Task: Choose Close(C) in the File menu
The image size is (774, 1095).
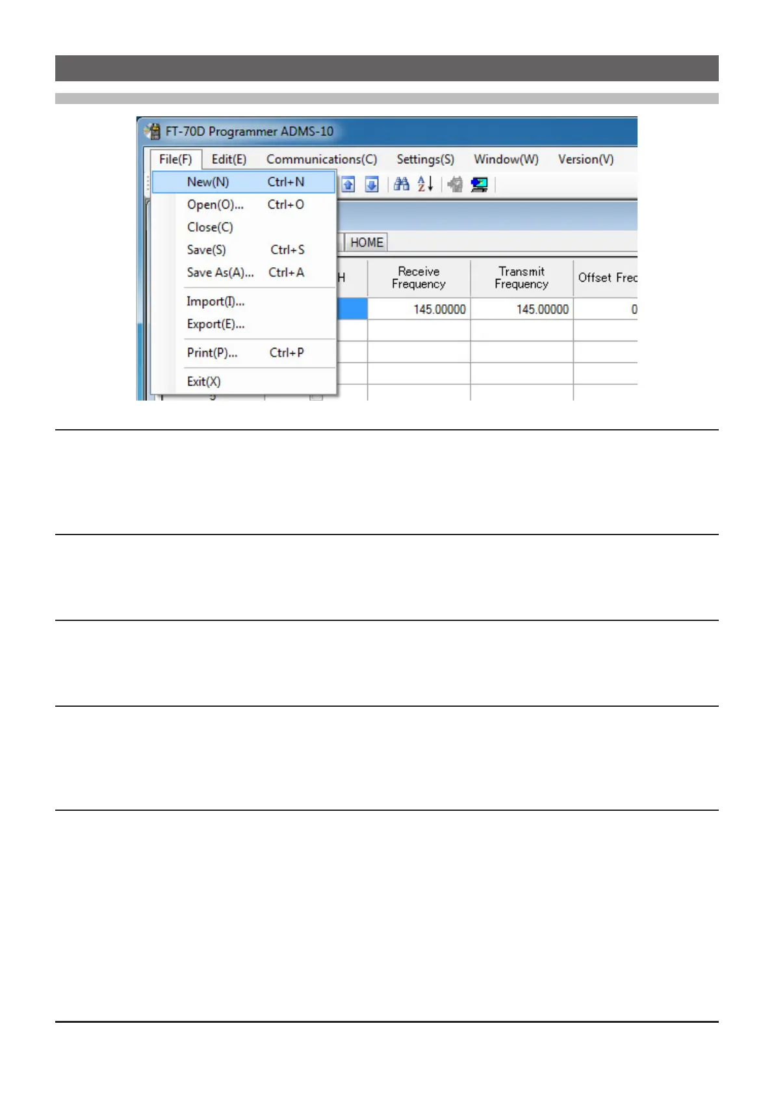Action: (244, 228)
